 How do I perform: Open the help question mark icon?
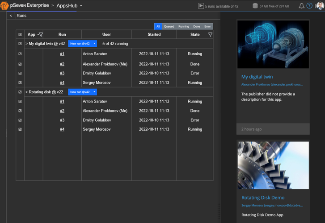coord(309,6)
